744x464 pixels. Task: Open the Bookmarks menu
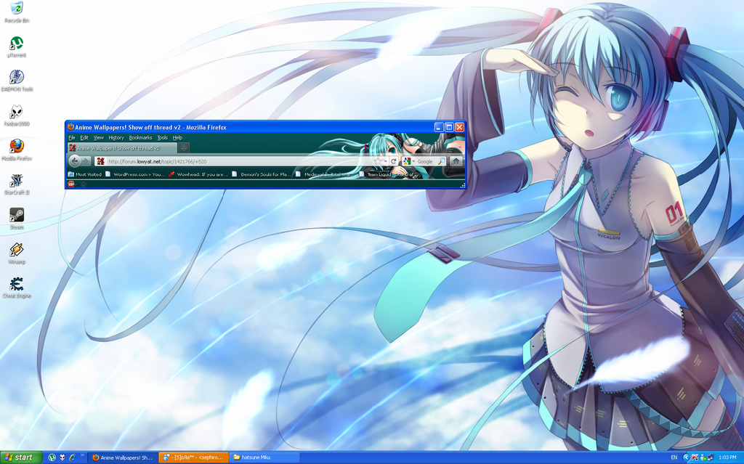click(140, 137)
